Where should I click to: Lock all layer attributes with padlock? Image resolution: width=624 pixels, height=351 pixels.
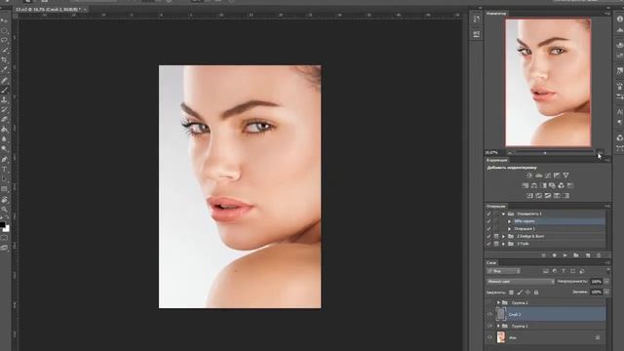click(536, 292)
